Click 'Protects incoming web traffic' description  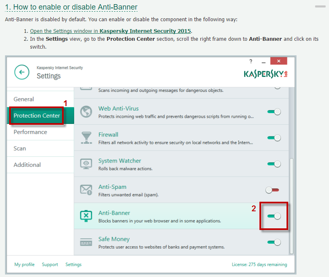pos(176,116)
